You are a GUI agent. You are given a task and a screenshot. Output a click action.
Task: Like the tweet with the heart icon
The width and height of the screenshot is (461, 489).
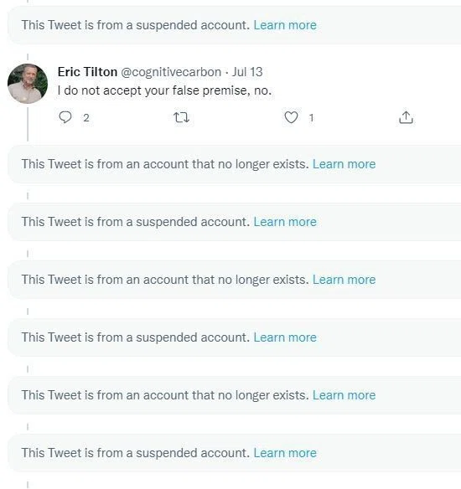pos(291,117)
